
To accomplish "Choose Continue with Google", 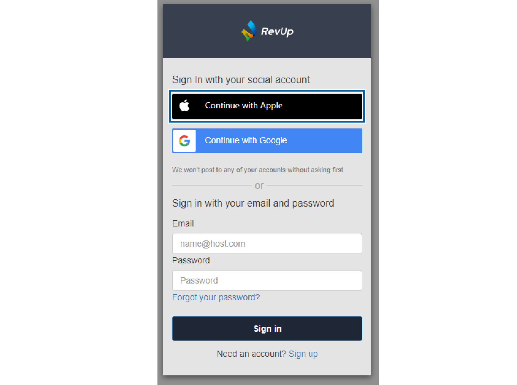I will (x=267, y=141).
